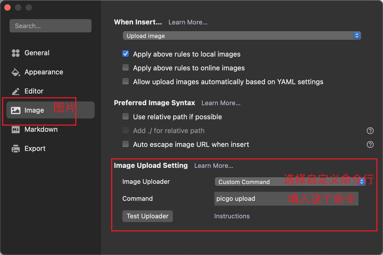Viewport: 383px width, 255px height.
Task: Click the Editor pencil icon
Action: point(16,91)
